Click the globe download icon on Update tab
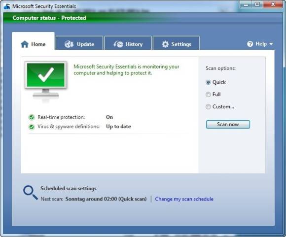286x237 pixels. point(69,44)
